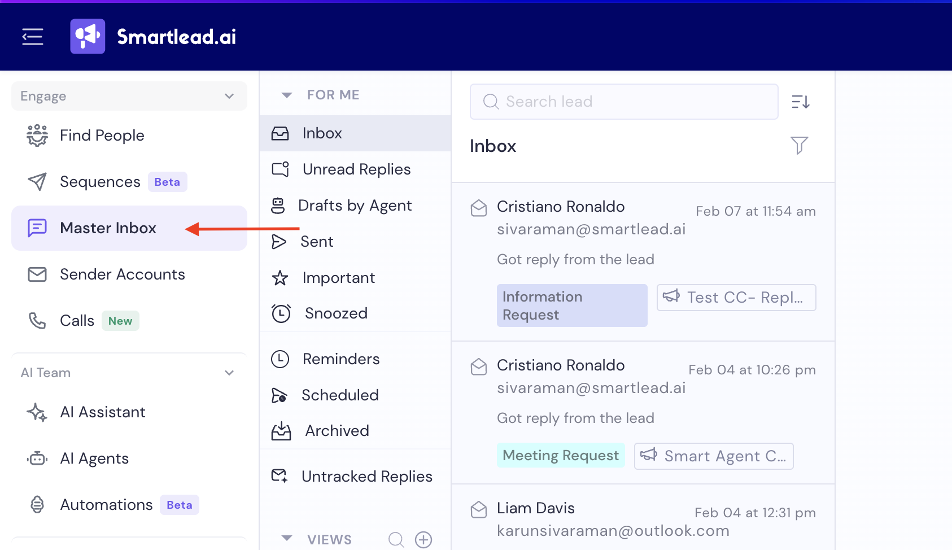
Task: Show Archived messages
Action: (x=355, y=431)
